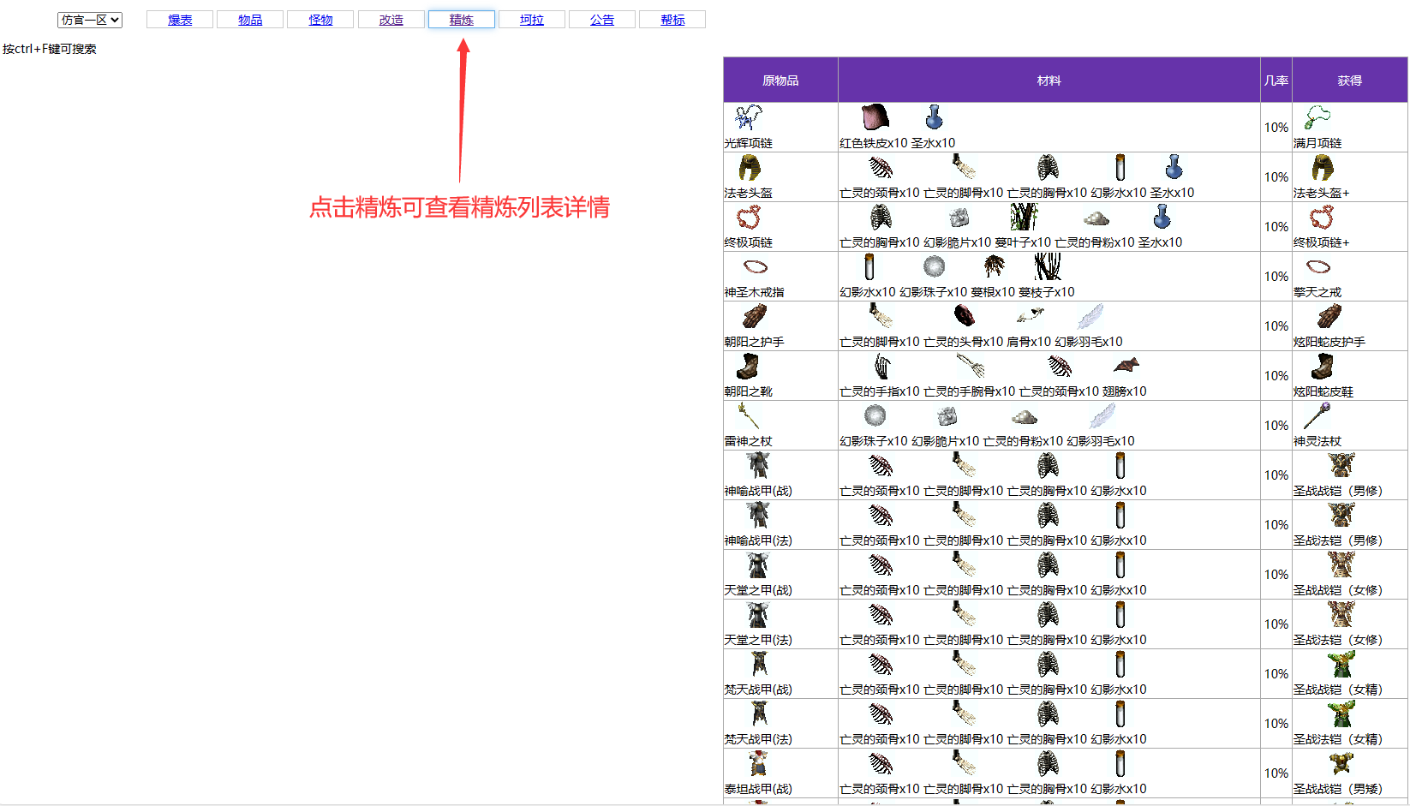
Task: Select the 光辉项链 item name text
Action: coord(749,143)
